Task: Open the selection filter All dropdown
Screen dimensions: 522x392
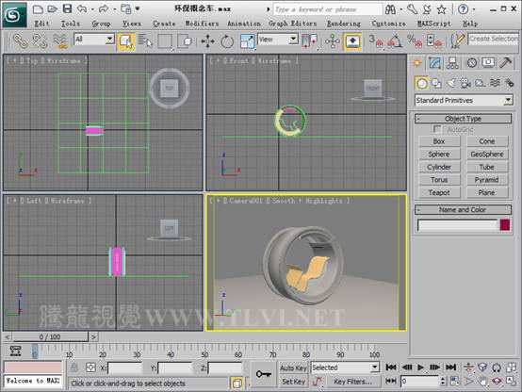Action: (94, 40)
